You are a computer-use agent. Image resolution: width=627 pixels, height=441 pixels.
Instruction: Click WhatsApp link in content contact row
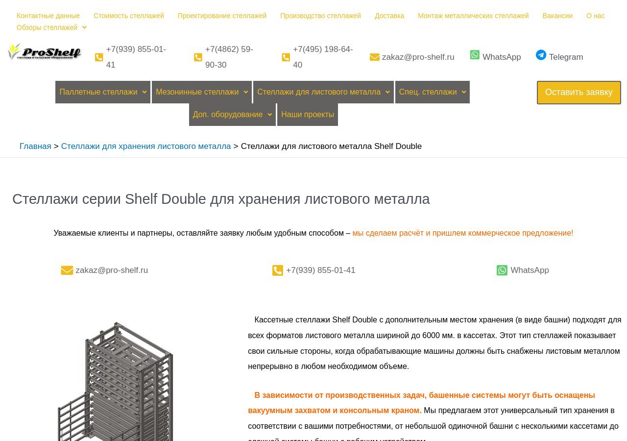530,270
